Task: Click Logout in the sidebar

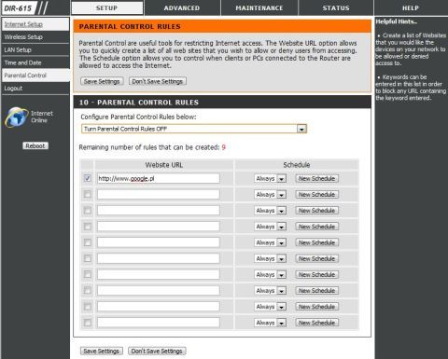Action: pos(35,89)
